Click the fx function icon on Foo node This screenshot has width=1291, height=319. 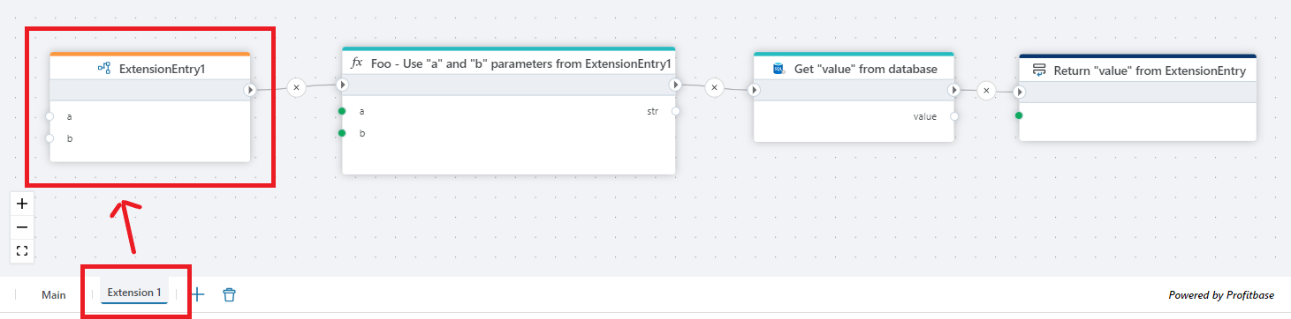(x=357, y=63)
